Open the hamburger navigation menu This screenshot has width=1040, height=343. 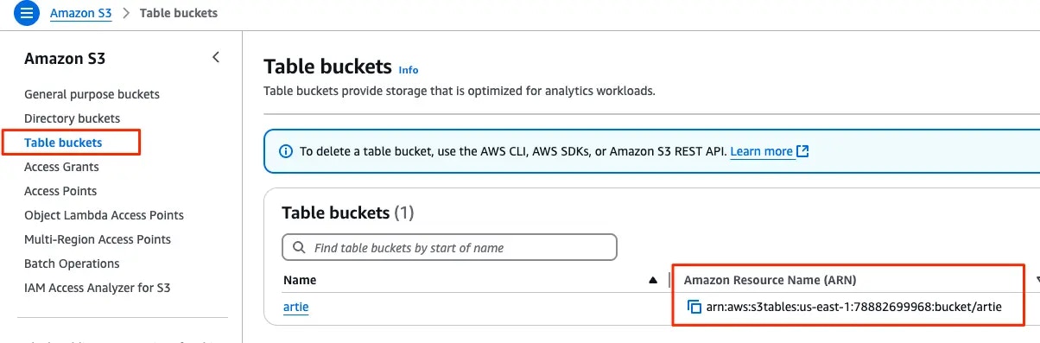click(x=27, y=13)
